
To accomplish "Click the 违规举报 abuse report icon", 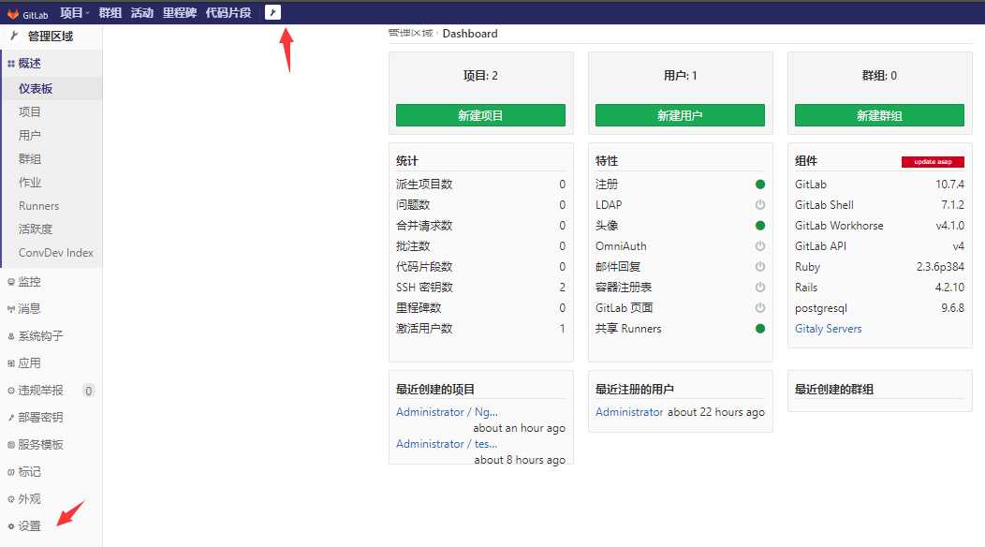I will pyautogui.click(x=10, y=391).
